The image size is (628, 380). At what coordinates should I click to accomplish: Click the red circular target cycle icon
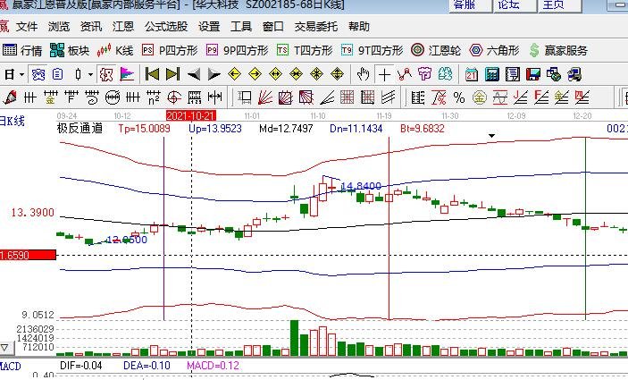point(174,97)
